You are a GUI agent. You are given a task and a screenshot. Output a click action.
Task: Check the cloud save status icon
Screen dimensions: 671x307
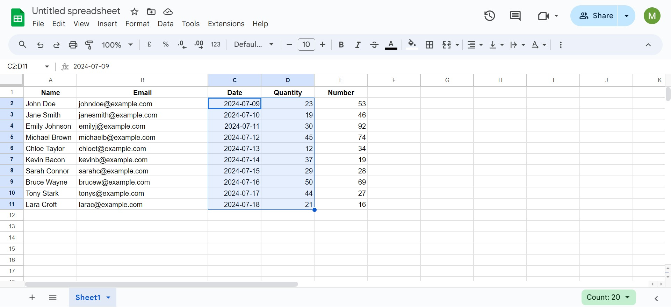pyautogui.click(x=168, y=12)
